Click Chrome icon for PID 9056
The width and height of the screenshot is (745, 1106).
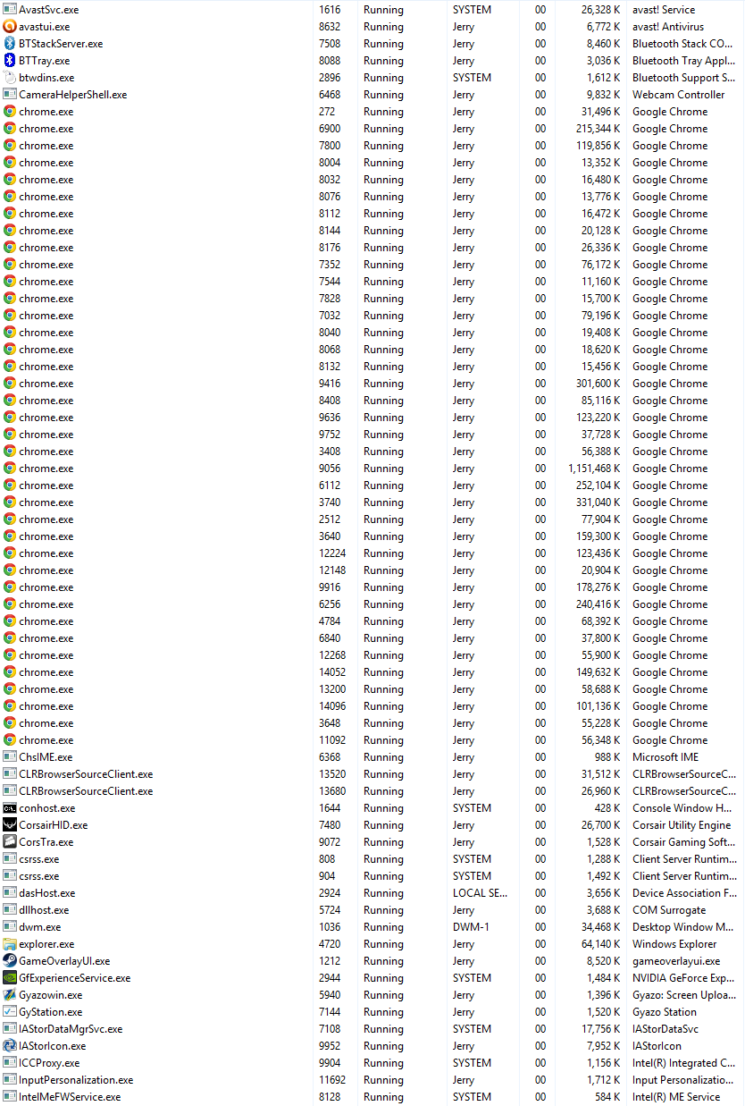10,469
